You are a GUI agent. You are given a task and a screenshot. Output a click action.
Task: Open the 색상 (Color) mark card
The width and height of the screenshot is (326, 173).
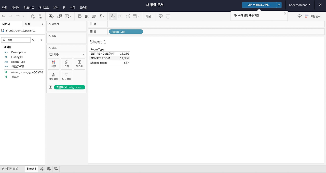(54, 64)
